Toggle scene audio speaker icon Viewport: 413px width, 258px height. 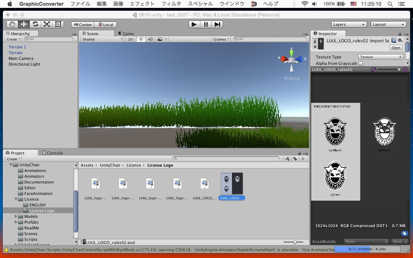tap(150, 39)
